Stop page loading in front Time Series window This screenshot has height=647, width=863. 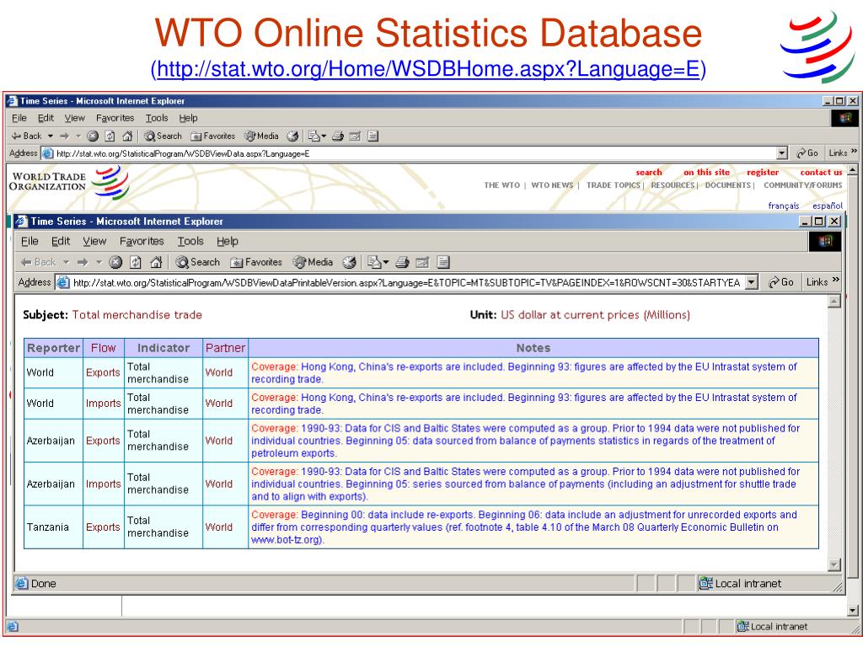115,263
